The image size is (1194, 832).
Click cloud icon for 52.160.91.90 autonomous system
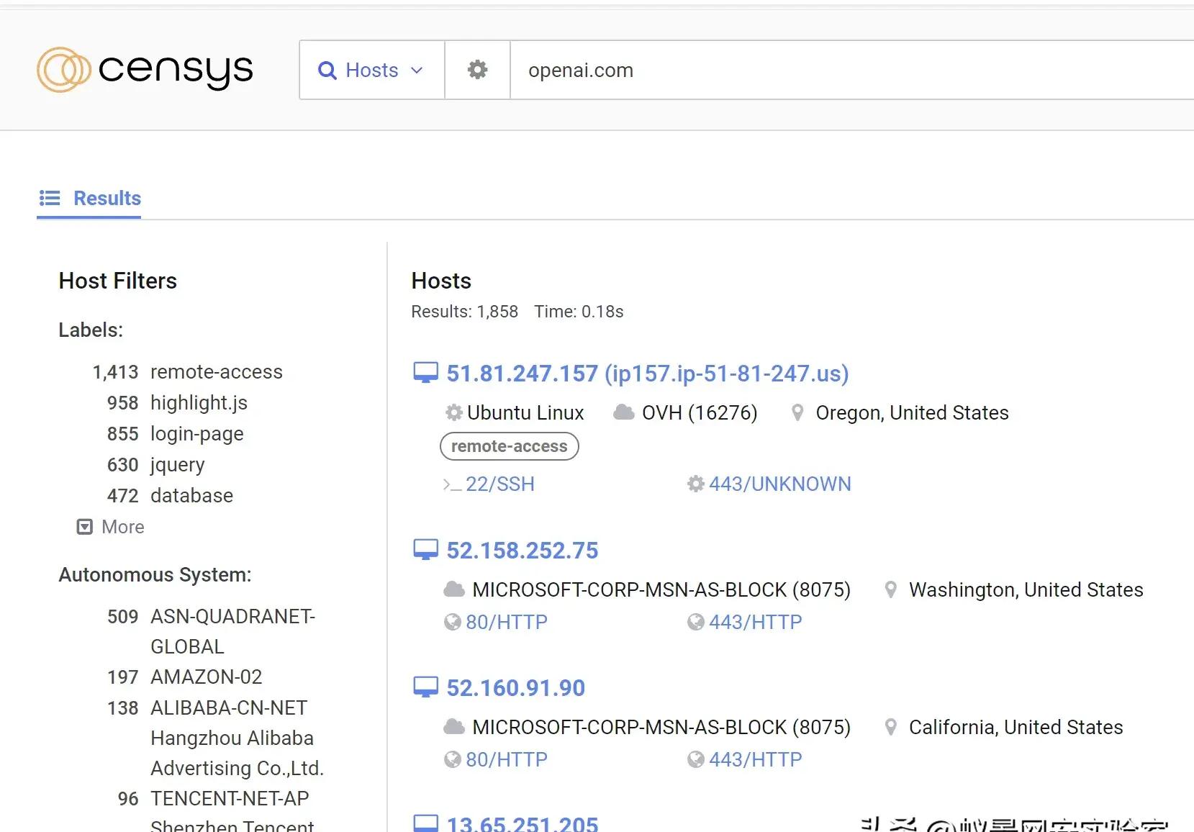(x=454, y=727)
